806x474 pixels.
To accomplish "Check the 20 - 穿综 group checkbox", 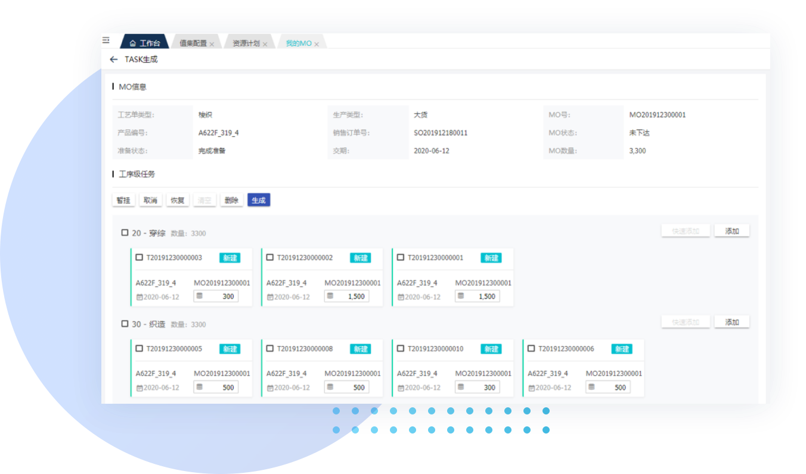I will (x=125, y=233).
